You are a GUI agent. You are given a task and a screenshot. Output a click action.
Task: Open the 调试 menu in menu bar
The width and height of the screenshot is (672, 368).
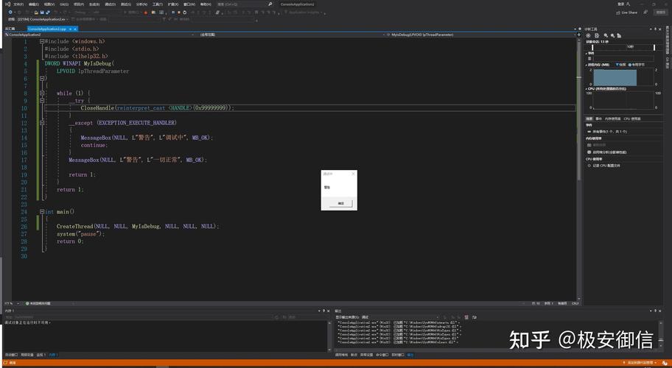[110, 4]
